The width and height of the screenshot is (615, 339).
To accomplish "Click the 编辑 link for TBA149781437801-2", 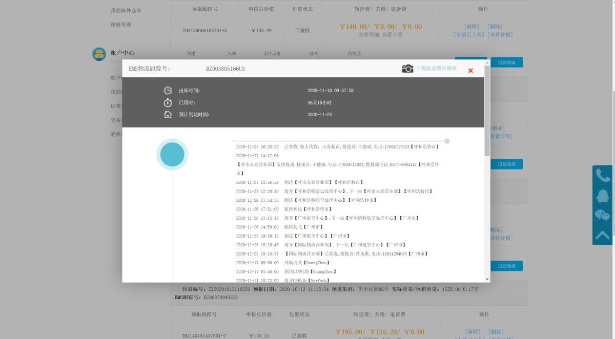I will 471,331.
